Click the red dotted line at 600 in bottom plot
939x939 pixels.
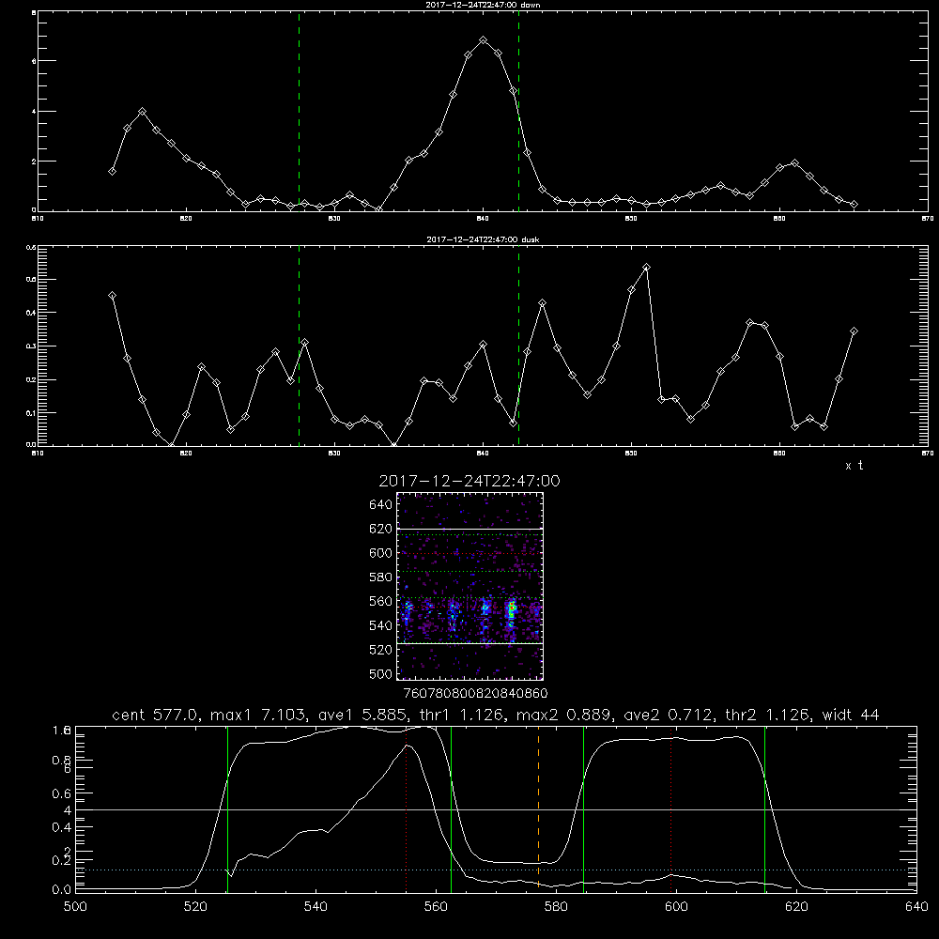[670, 808]
